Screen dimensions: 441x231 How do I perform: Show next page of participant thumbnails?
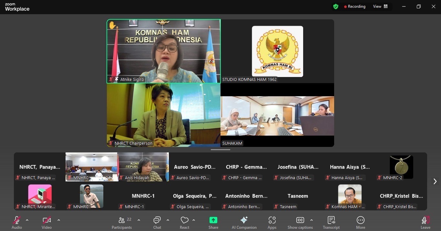(x=435, y=181)
